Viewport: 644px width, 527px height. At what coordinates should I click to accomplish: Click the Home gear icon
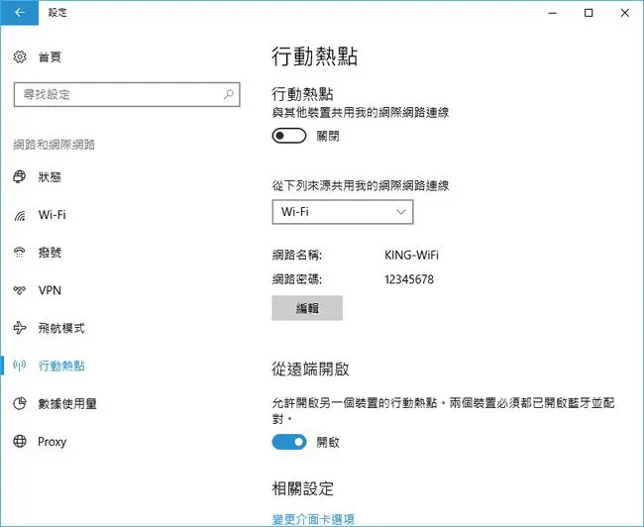point(20,56)
